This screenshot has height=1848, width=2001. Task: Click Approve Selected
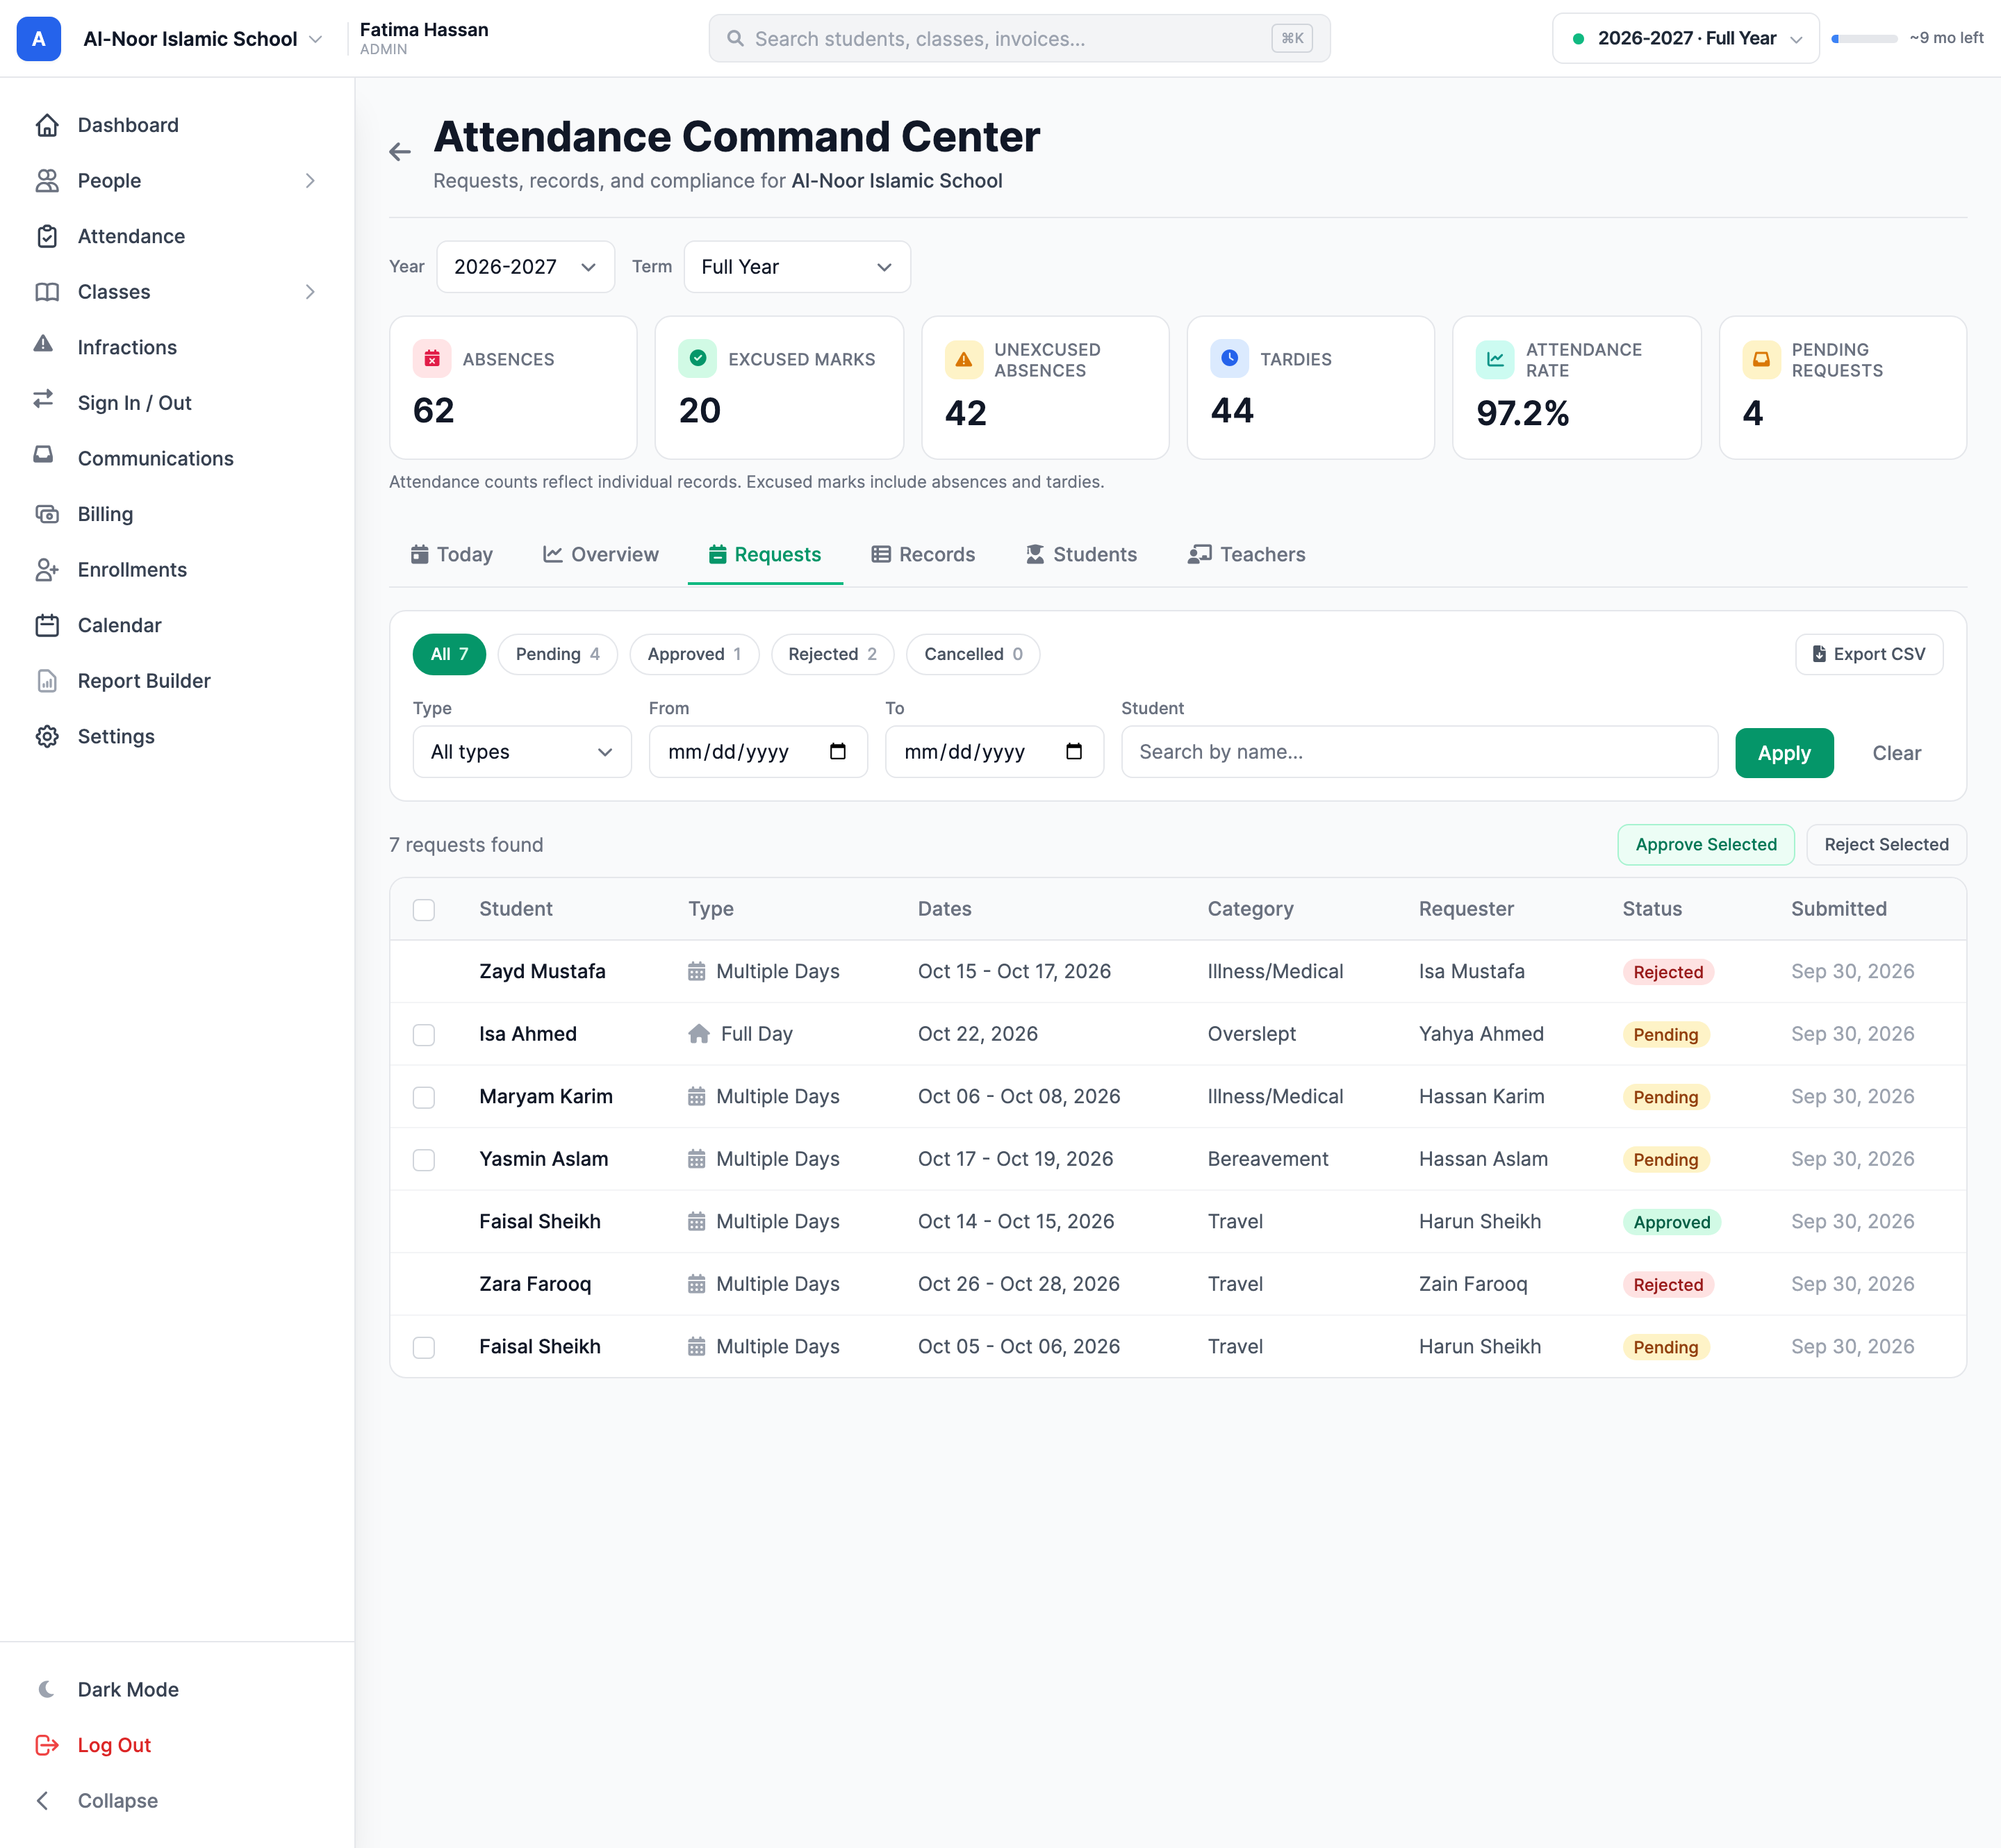[x=1706, y=845]
